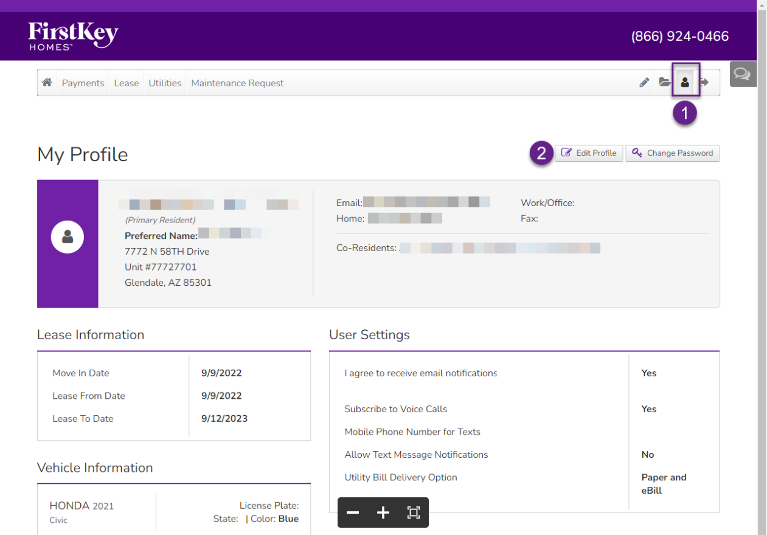Open the Payments menu
Screen dimensions: 767x535
click(83, 83)
